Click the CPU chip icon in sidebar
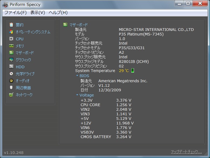 11,39
